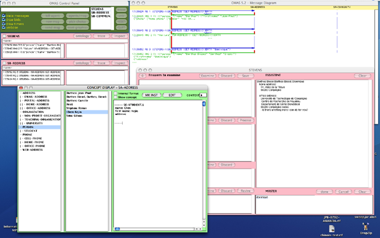Enable the Internal format checkbox

(x=116, y=93)
